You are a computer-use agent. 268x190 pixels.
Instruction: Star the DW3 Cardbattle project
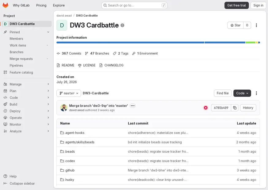235,25
